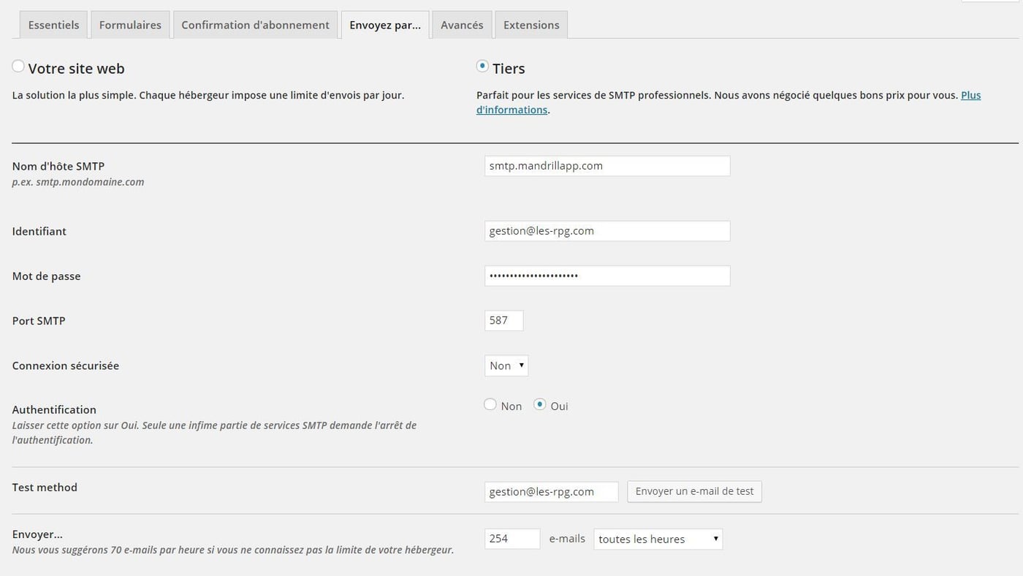1023x576 pixels.
Task: Select the Envoyez par... tab
Action: pyautogui.click(x=385, y=24)
